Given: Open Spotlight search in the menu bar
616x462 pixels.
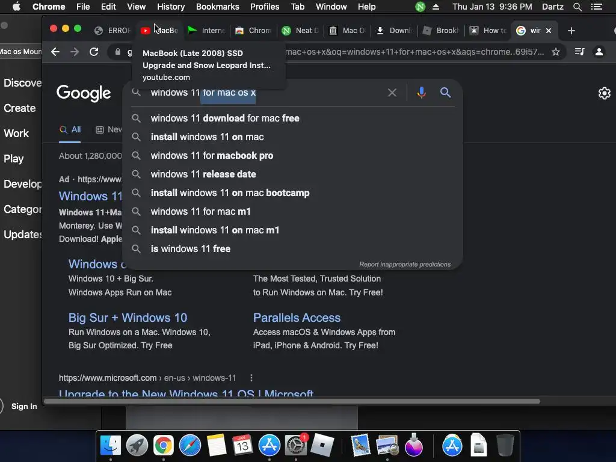Looking at the screenshot, I should pyautogui.click(x=577, y=7).
